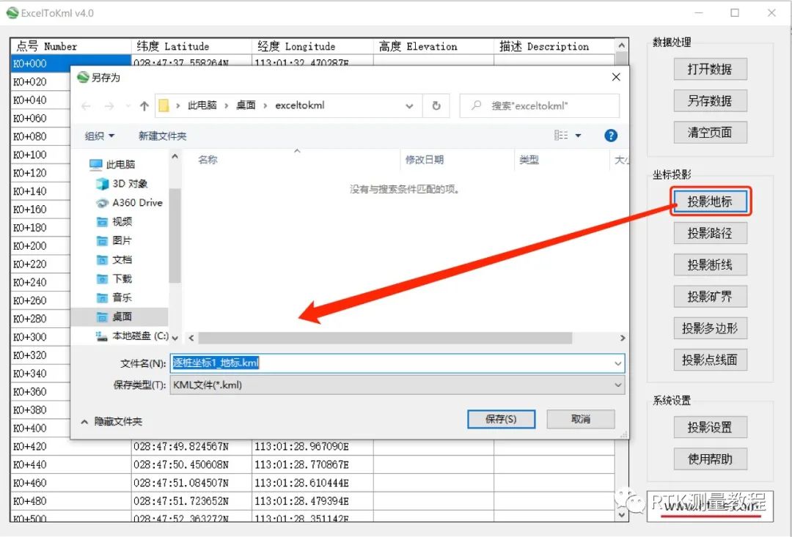Click the 投影多边形 button

click(710, 328)
